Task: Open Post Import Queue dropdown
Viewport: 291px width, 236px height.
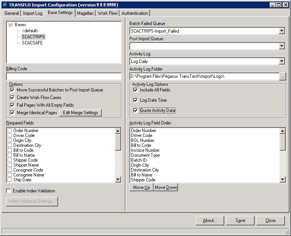Action: (x=282, y=46)
